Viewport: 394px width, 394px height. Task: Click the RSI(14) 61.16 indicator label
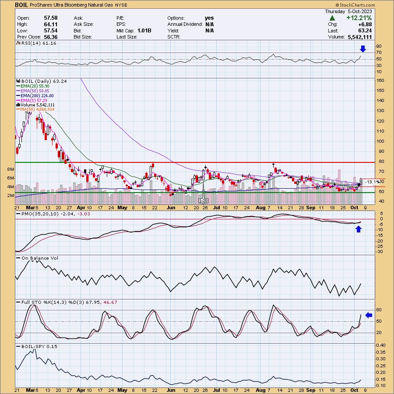pos(39,43)
